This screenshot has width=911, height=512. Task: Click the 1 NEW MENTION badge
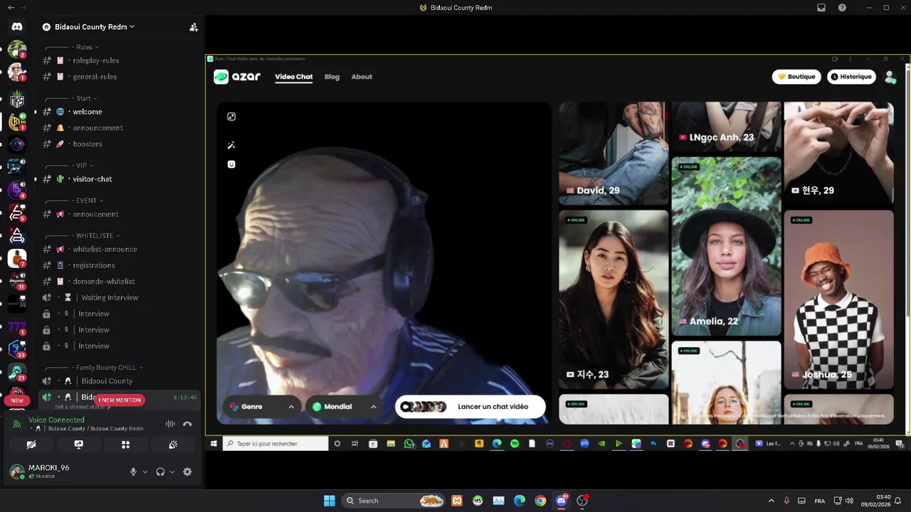[x=120, y=400]
